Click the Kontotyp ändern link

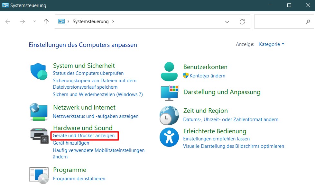(207, 76)
